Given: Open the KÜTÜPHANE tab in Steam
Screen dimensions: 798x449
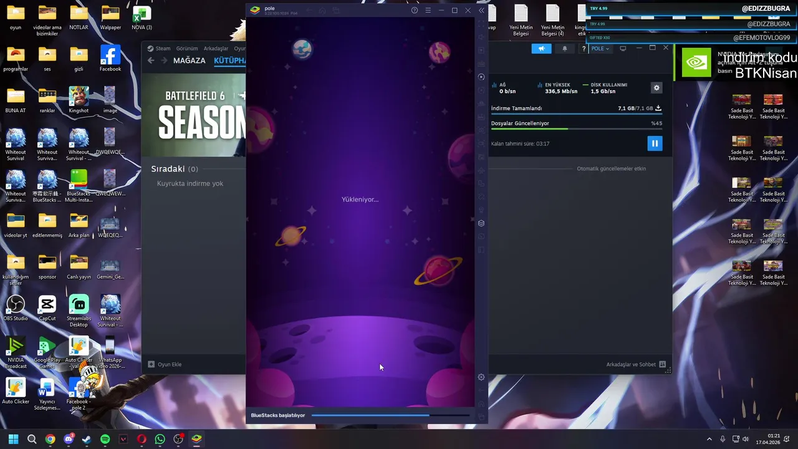Looking at the screenshot, I should (229, 60).
